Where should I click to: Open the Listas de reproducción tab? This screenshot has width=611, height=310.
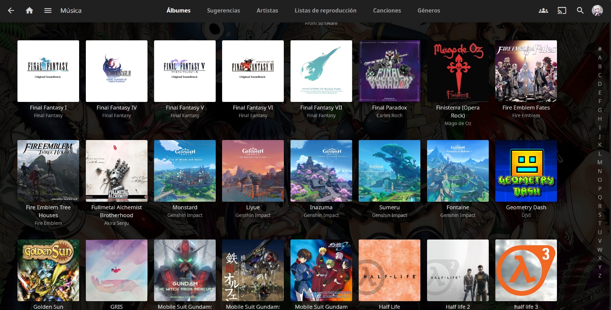coord(325,11)
